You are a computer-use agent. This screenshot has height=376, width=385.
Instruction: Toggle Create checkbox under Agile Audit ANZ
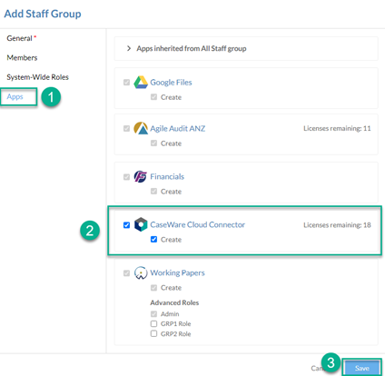point(153,143)
